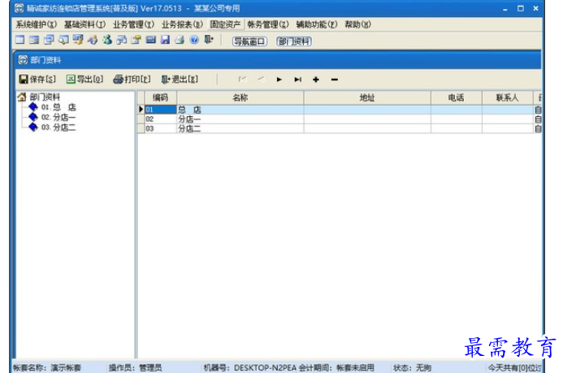Image resolution: width=563 pixels, height=373 pixels.
Task: Click the 联系人 column header
Action: coord(508,98)
